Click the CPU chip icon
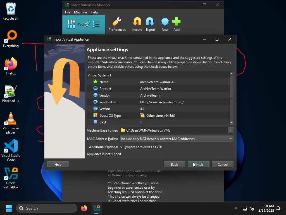 pos(96,122)
